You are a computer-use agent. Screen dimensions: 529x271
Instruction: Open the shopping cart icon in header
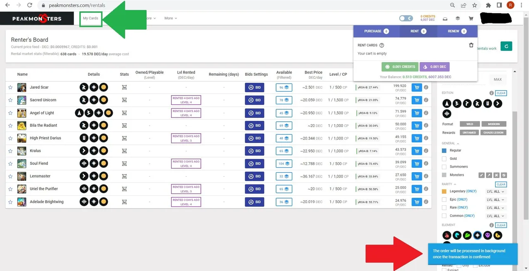coord(471,19)
